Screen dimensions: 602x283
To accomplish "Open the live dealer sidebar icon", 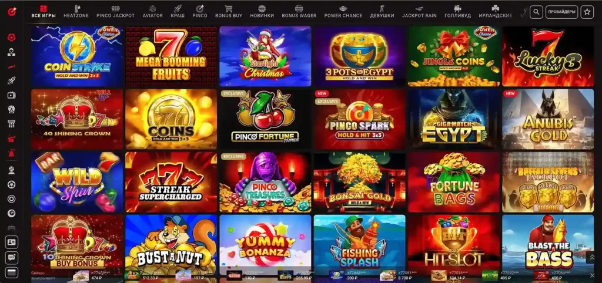I will click(12, 52).
